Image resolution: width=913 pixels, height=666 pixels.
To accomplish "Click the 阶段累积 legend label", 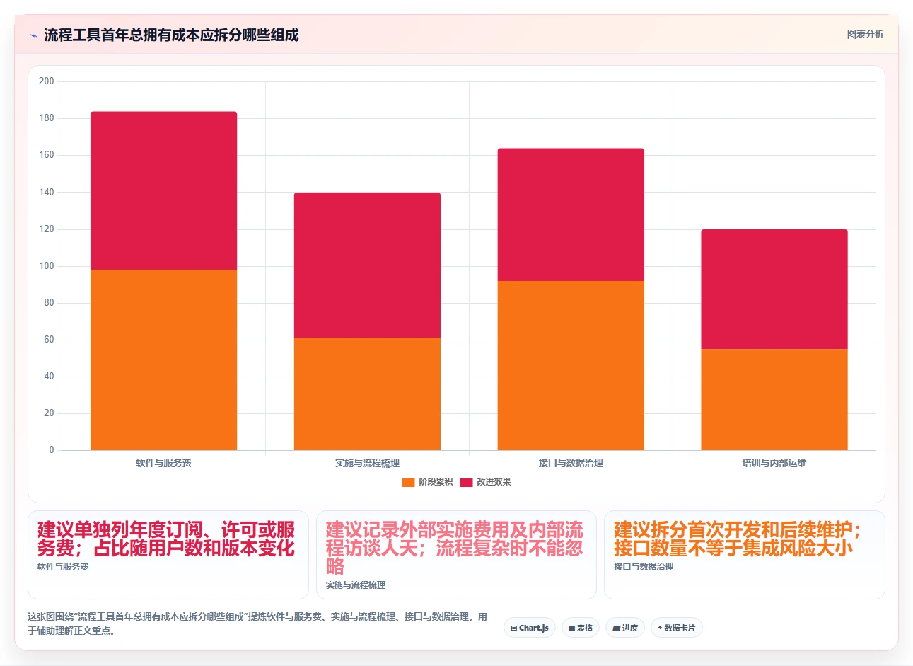I will 436,482.
